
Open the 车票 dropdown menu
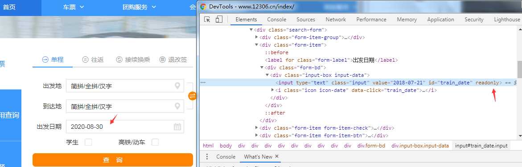74,7
